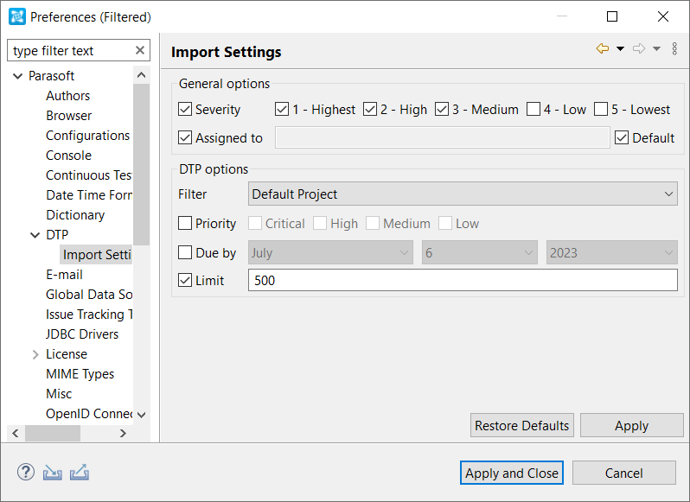The height and width of the screenshot is (502, 690).
Task: Click the tree scroll-left arrow
Action: 16,434
